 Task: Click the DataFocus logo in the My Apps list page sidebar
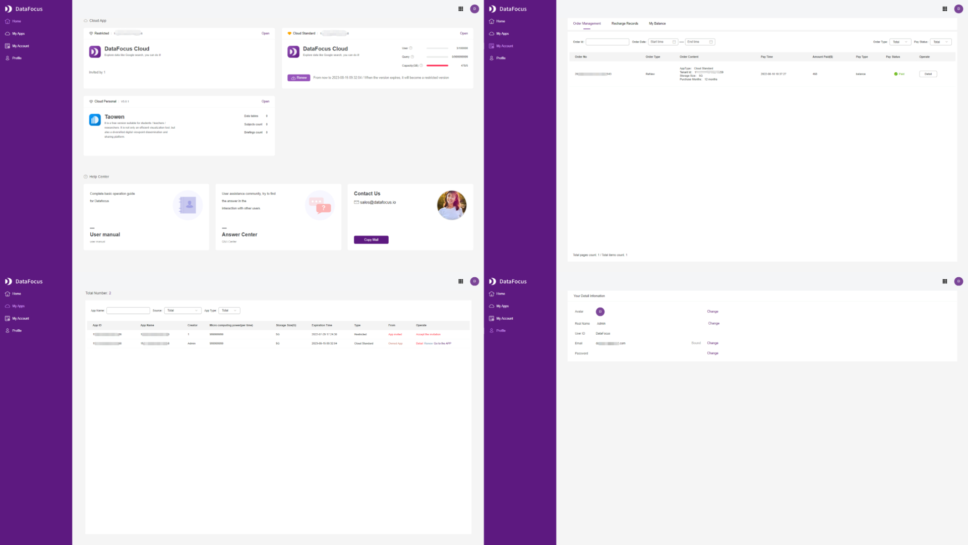24,281
